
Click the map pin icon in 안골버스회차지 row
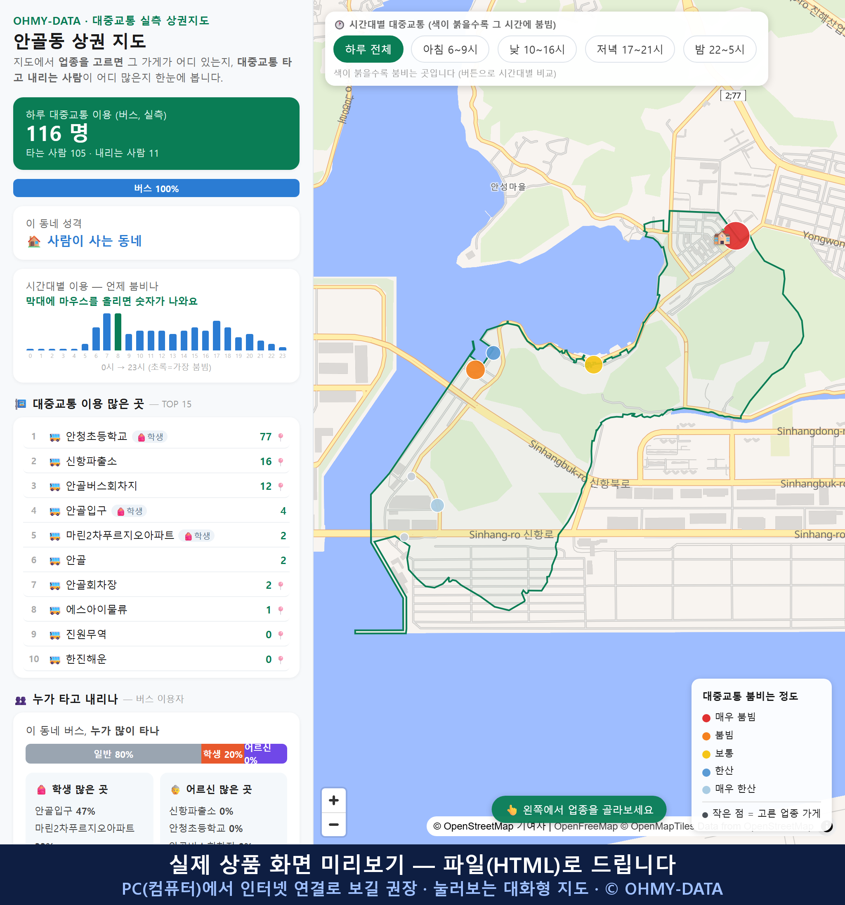(x=281, y=486)
